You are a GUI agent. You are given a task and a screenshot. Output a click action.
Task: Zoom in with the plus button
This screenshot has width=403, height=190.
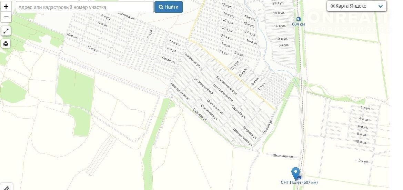click(x=6, y=7)
